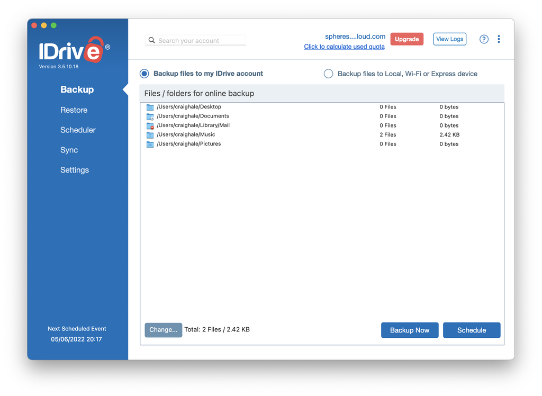Select the Documents folder icon
This screenshot has height=396, width=542.
point(150,116)
